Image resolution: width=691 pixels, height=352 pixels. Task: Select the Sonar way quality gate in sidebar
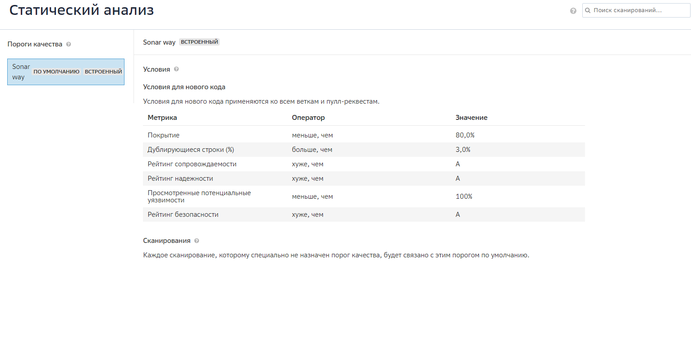click(20, 72)
